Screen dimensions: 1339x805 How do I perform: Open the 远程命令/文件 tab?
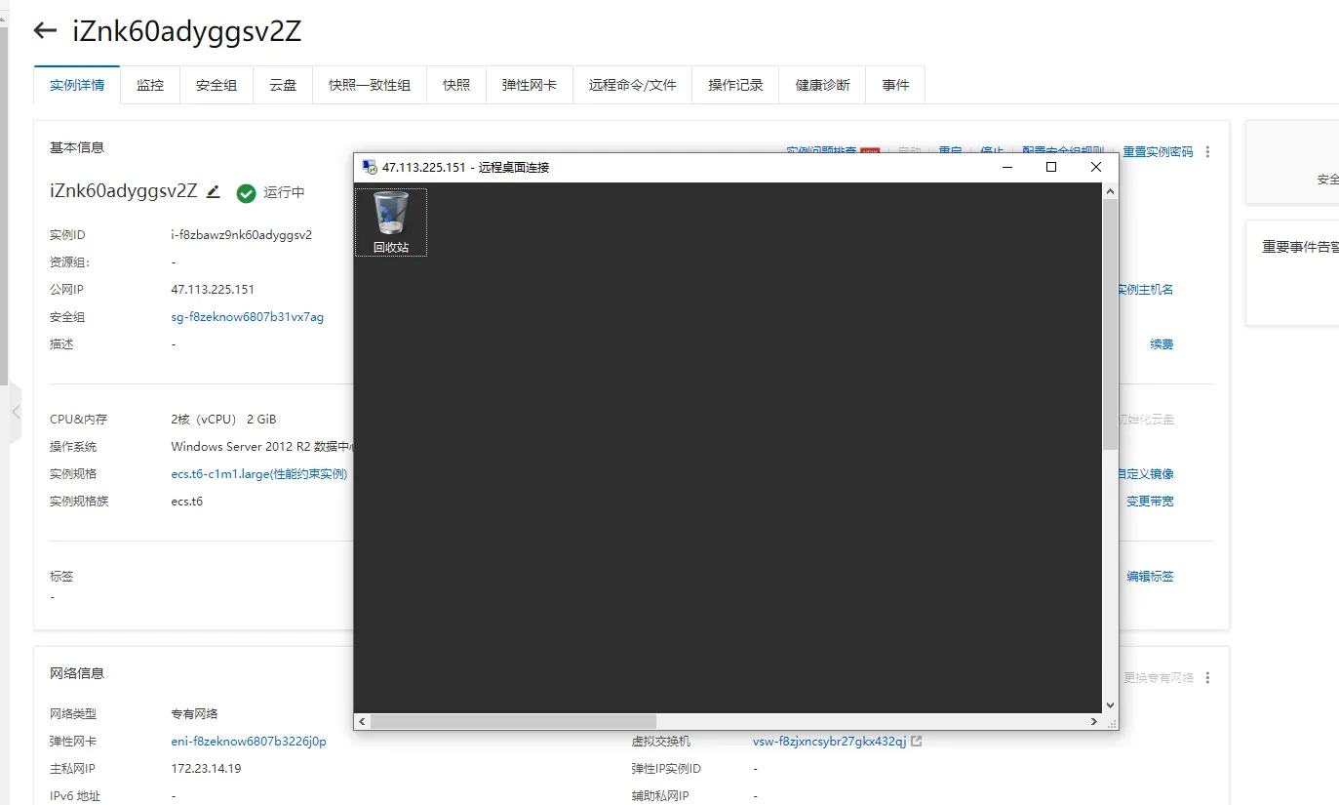point(633,85)
